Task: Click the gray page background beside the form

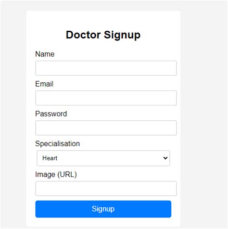Action: pyautogui.click(x=203, y=112)
